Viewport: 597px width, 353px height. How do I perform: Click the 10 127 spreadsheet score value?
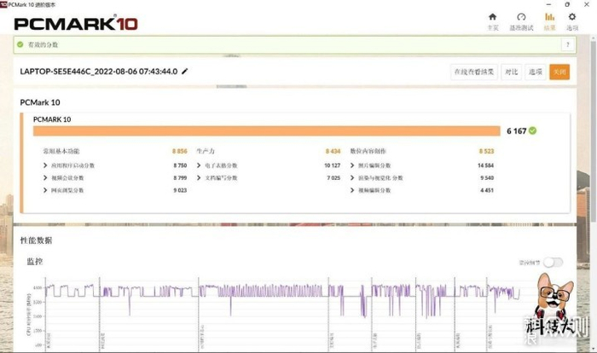(333, 165)
